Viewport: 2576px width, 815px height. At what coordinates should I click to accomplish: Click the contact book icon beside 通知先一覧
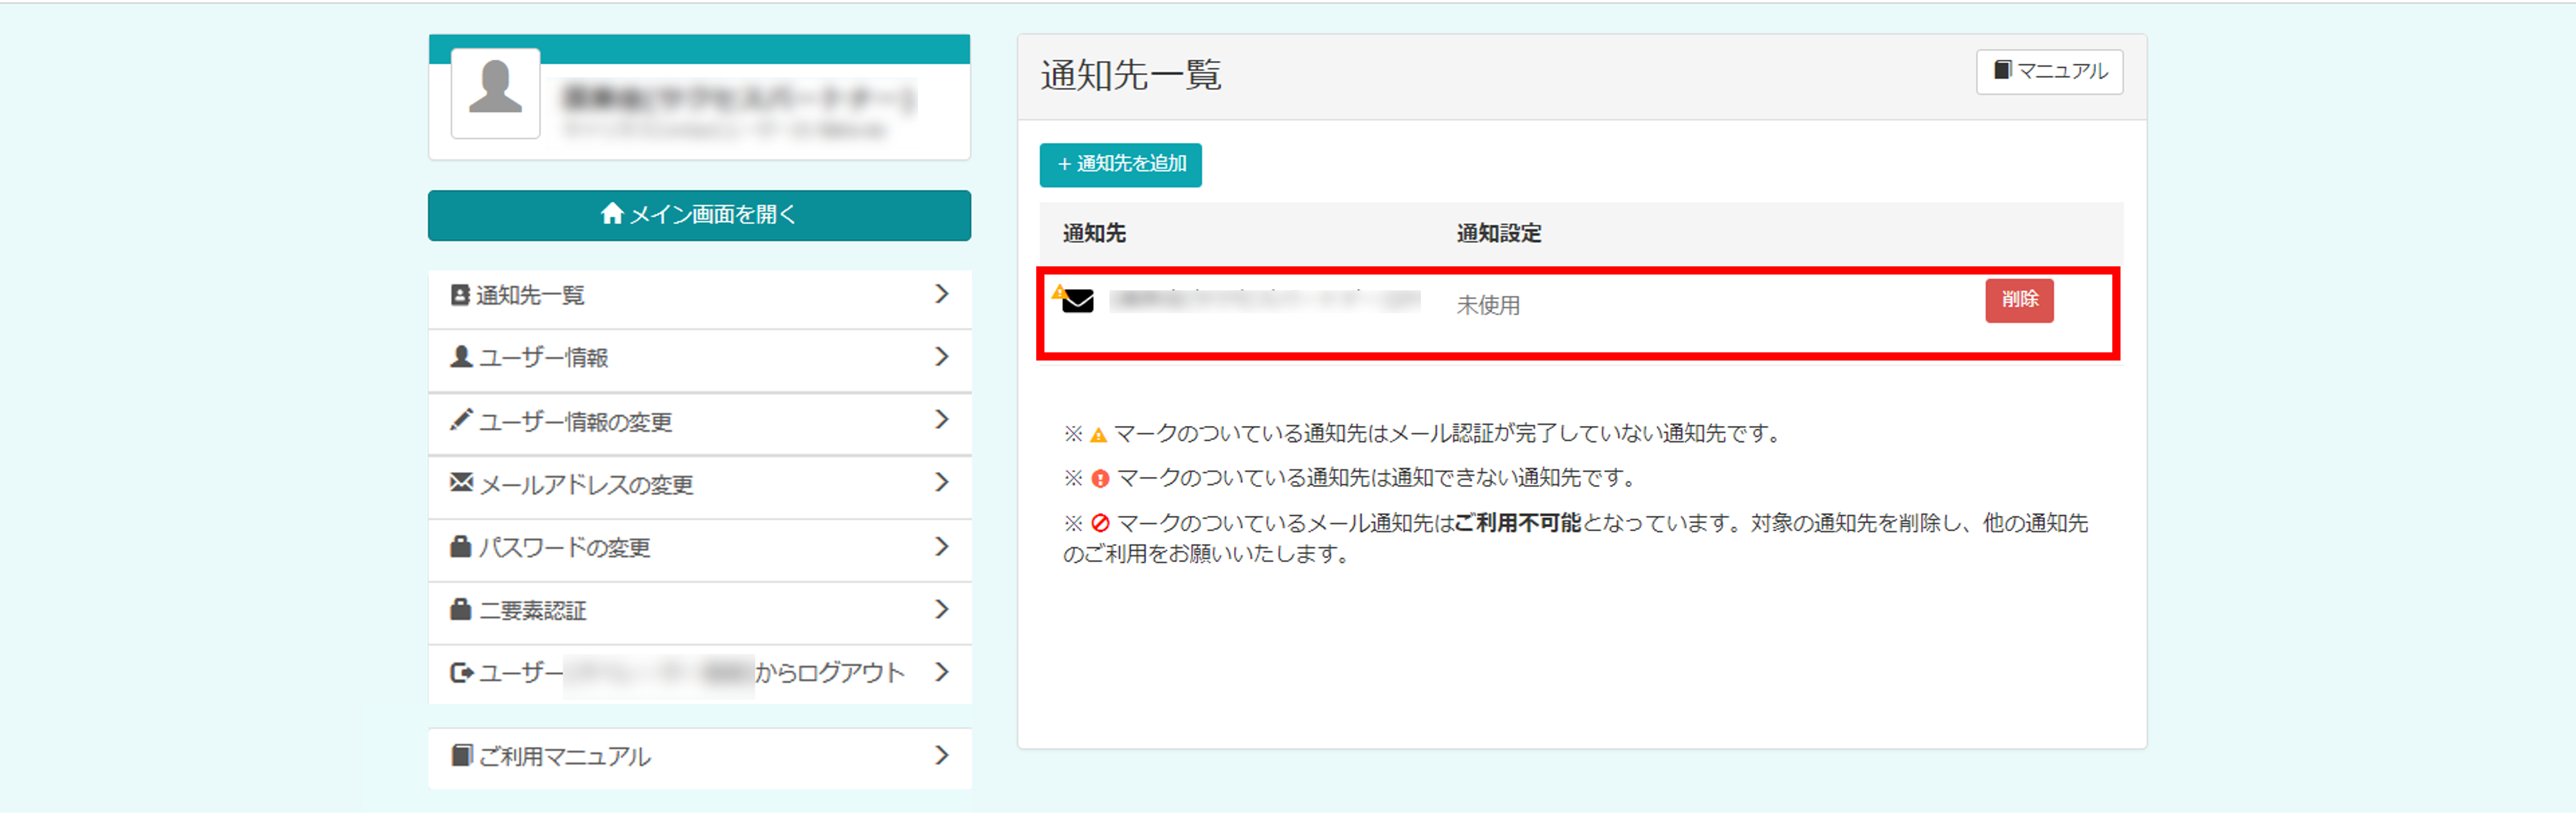point(460,295)
